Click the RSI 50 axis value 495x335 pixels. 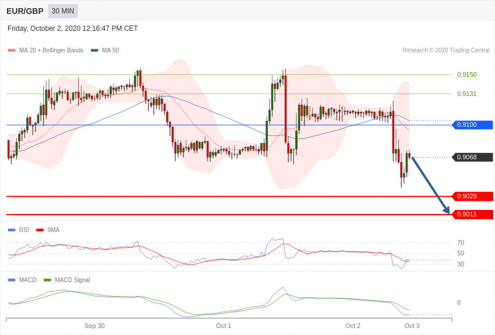point(461,253)
